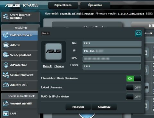
Task: Click the Eszköz field
Action: click(112, 67)
